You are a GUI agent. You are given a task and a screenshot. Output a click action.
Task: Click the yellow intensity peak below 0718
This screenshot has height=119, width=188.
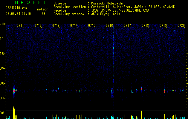click(141, 114)
